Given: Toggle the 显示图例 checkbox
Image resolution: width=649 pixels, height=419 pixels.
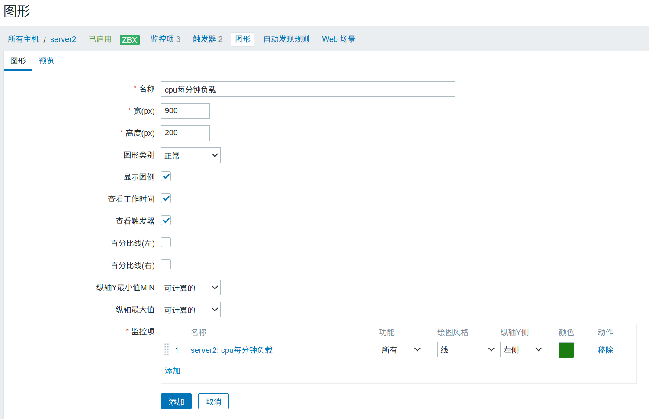Looking at the screenshot, I should coord(166,176).
